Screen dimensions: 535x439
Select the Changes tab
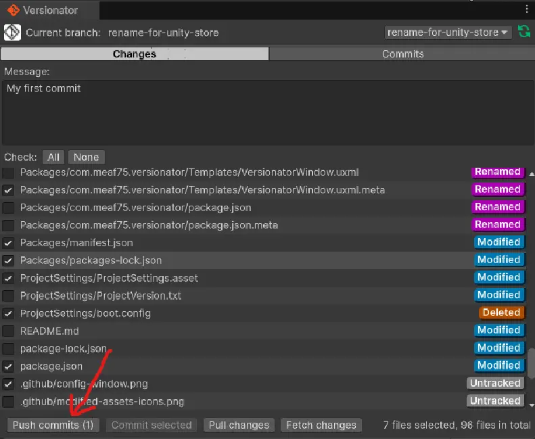pyautogui.click(x=135, y=54)
